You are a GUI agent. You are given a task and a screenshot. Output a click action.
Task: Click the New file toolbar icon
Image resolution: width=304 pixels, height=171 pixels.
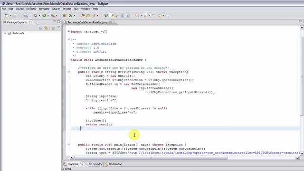[7, 16]
